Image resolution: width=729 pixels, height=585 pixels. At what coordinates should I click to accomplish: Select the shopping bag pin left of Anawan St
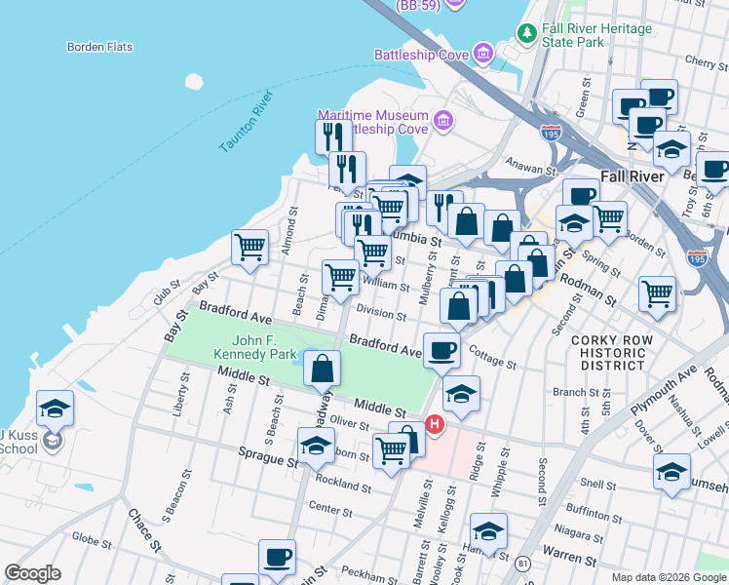466,222
